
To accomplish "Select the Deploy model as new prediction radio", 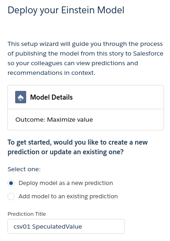I will pos(11,183).
